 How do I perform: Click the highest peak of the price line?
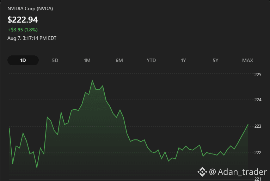(x=92, y=80)
